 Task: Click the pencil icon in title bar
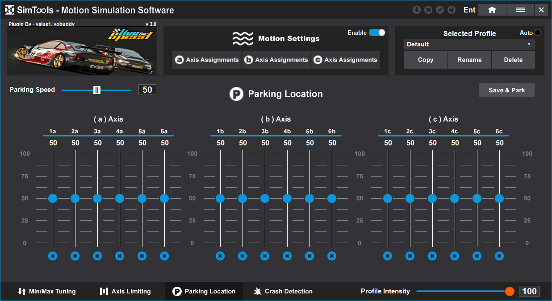click(x=440, y=10)
